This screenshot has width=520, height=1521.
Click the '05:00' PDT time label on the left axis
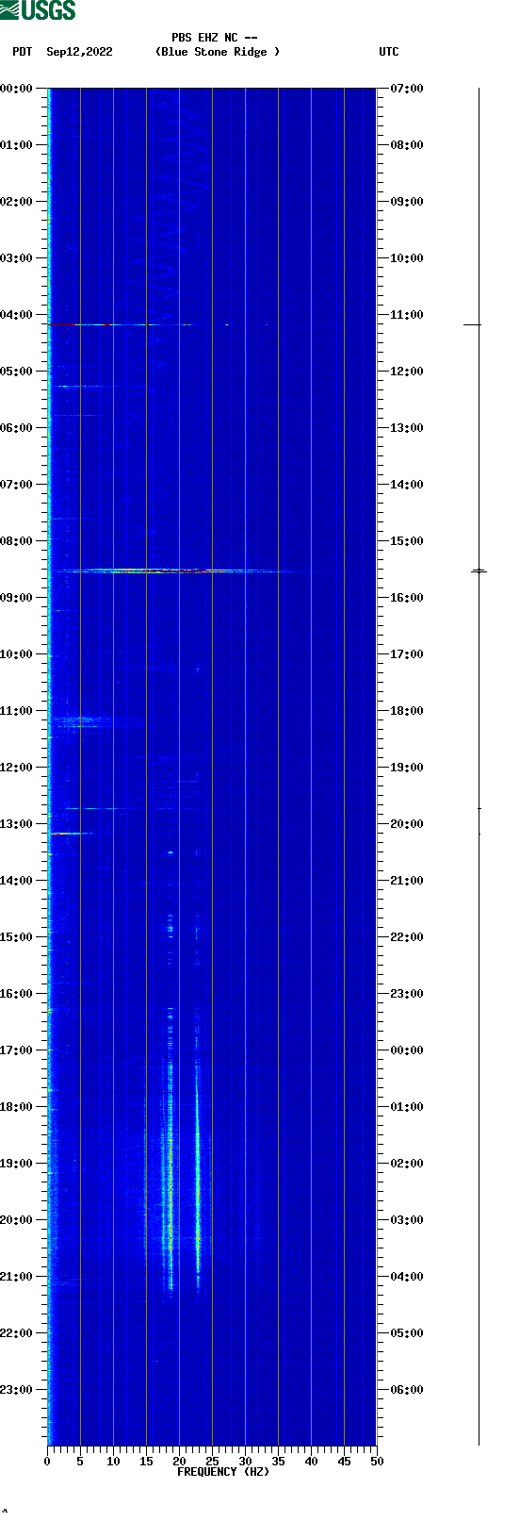tap(17, 372)
